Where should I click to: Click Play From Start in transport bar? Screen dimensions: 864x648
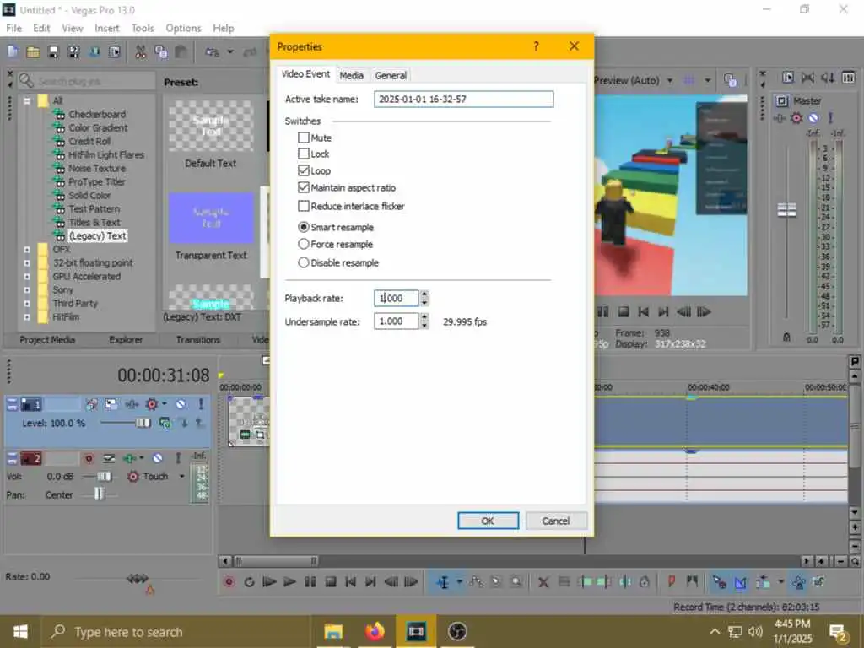tap(269, 582)
